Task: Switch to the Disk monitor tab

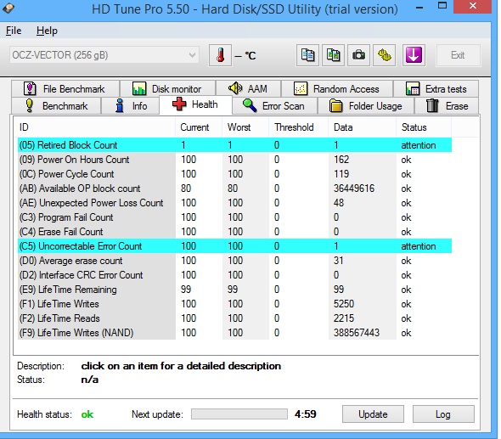Action: coord(167,88)
